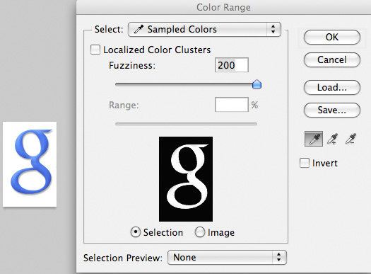Image resolution: width=371 pixels, height=274 pixels.
Task: Confirm with the OK button
Action: (332, 38)
